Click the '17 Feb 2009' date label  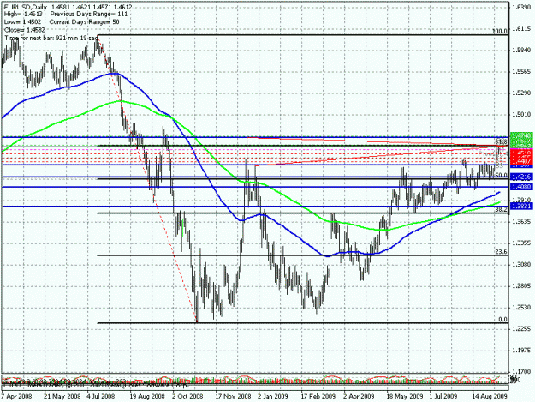coord(318,397)
